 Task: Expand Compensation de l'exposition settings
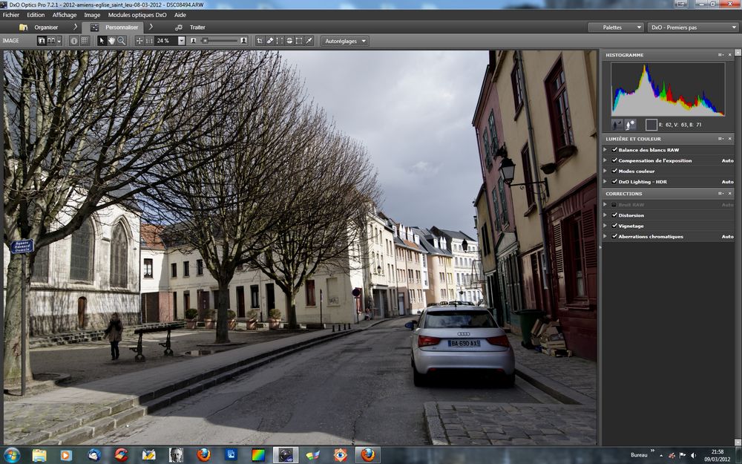(605, 160)
